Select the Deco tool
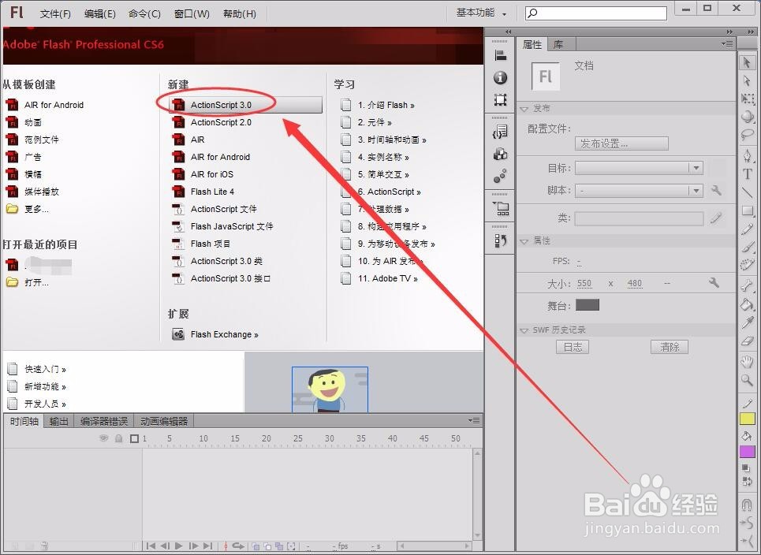Screen dimensions: 761x555 748,265
